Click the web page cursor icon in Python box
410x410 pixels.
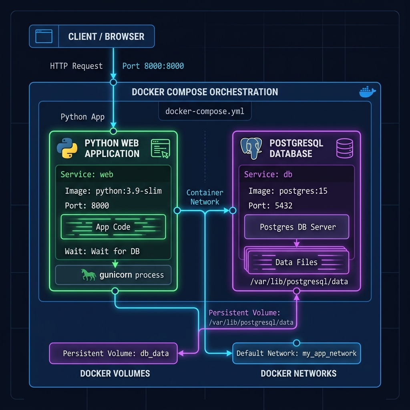click(160, 148)
